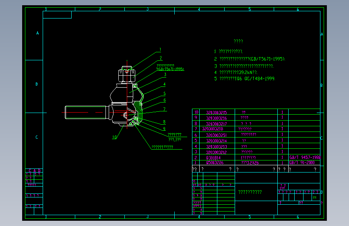349x226 pixels.
Task: Click callout number 1 above the ball joint
Action: pos(160,49)
